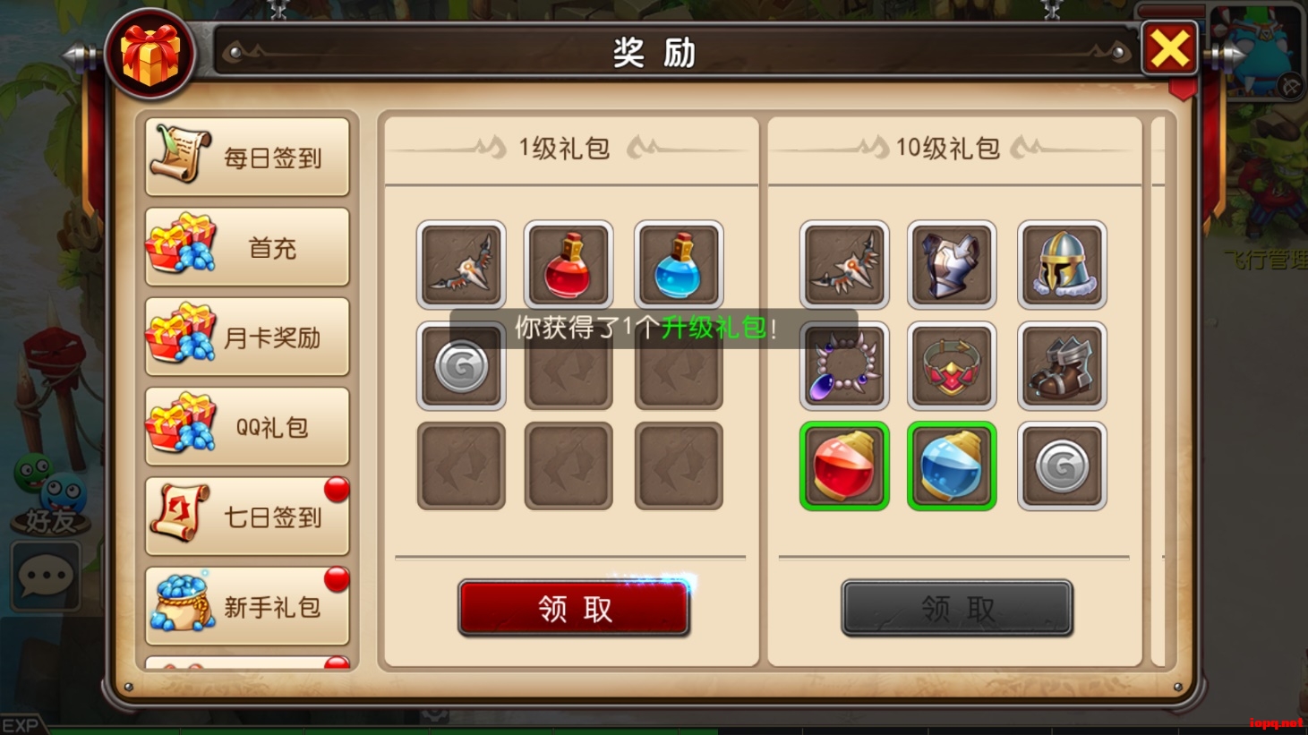Open the 每日签到 tab
The image size is (1308, 735).
(247, 158)
